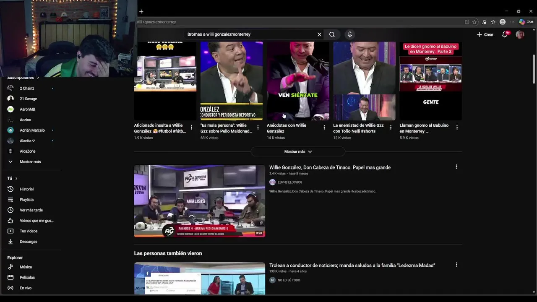Open options menu for 'Trolean a conductor' video
Viewport: 537px width, 302px height.
point(456,265)
